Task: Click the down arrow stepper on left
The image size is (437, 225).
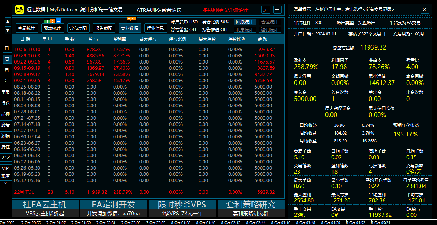Action: pyautogui.click(x=8, y=30)
